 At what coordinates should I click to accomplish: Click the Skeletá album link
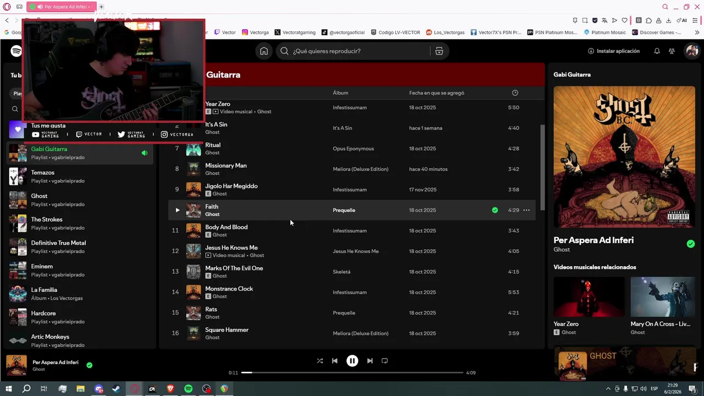click(x=342, y=272)
